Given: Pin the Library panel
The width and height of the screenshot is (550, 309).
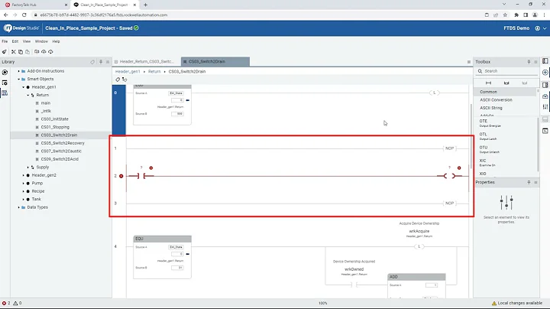Looking at the screenshot, I should pyautogui.click(x=101, y=62).
